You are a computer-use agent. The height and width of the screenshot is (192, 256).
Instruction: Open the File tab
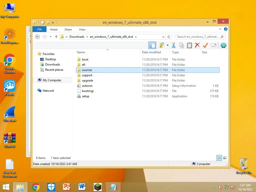pos(39,29)
